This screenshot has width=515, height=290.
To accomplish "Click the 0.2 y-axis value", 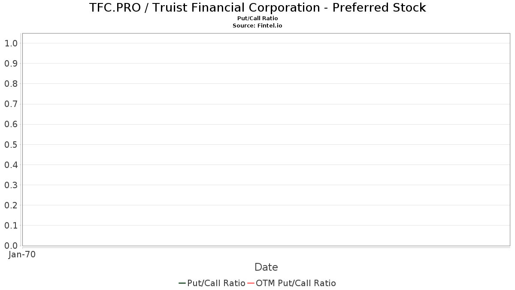I will point(11,205).
